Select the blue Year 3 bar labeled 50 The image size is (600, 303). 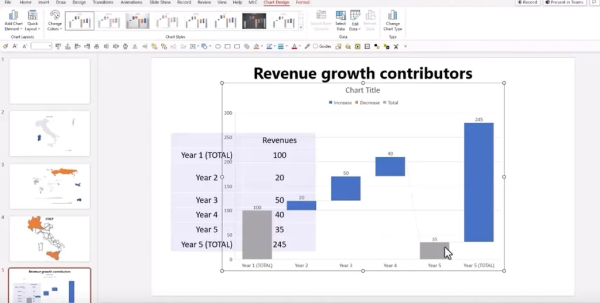pos(346,188)
